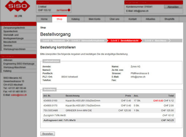Open the Katalog tab in the top navigation
Viewport: 186px width, 137px height.
tap(75, 19)
